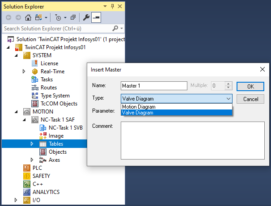Click the Tasks icon
Screen dimensions: 271x206
tap(35, 80)
